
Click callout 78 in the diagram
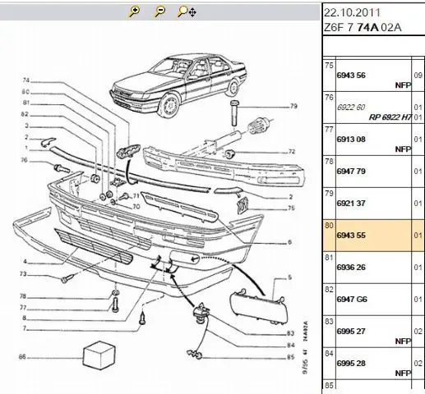coord(23,296)
